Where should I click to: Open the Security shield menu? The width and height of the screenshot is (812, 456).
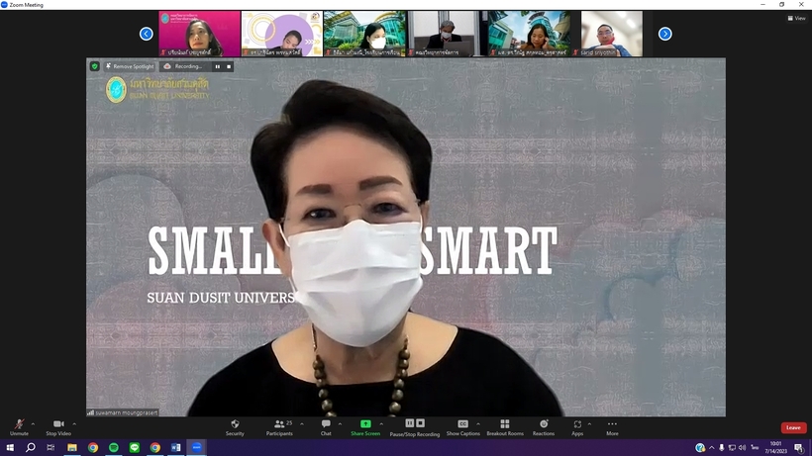235,427
